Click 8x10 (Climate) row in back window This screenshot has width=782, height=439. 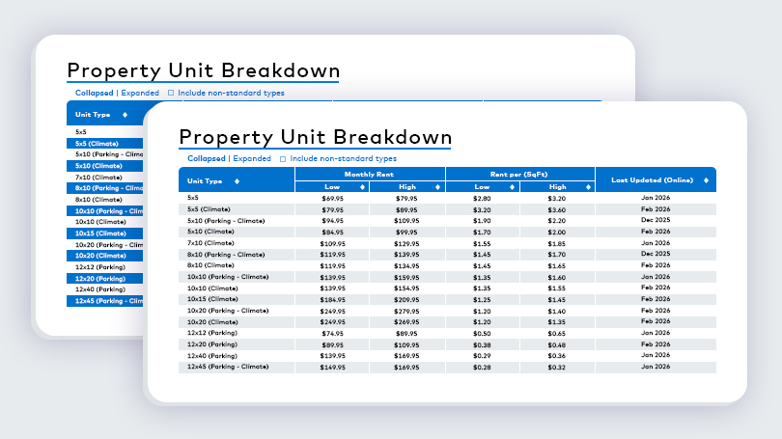[x=104, y=200]
